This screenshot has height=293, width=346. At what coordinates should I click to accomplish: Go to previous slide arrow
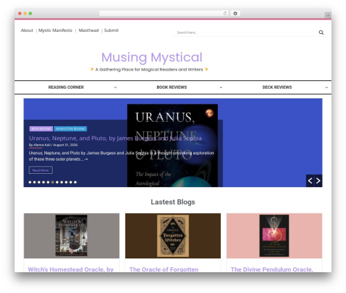coord(310,181)
